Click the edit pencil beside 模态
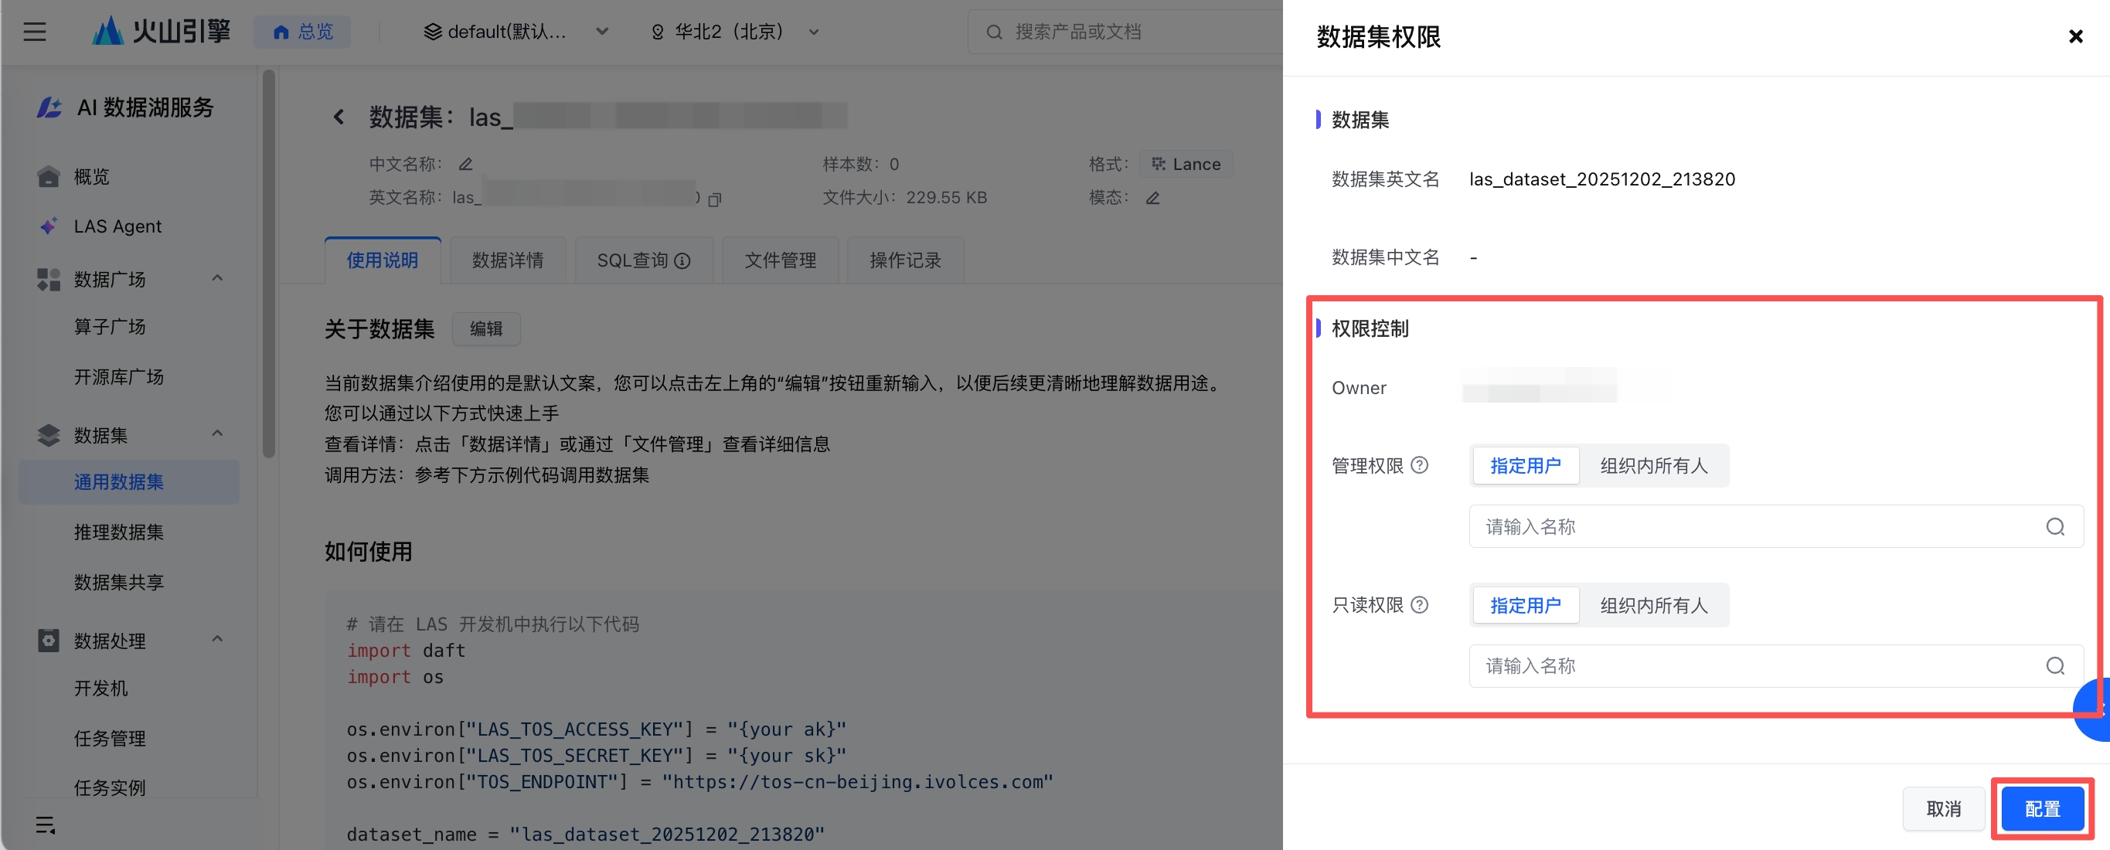2110x850 pixels. pyautogui.click(x=1152, y=197)
